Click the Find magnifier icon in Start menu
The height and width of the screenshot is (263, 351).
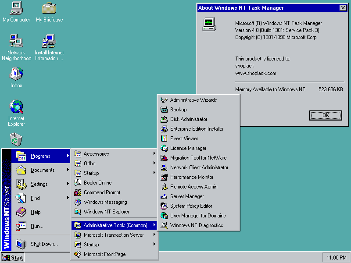(x=21, y=198)
